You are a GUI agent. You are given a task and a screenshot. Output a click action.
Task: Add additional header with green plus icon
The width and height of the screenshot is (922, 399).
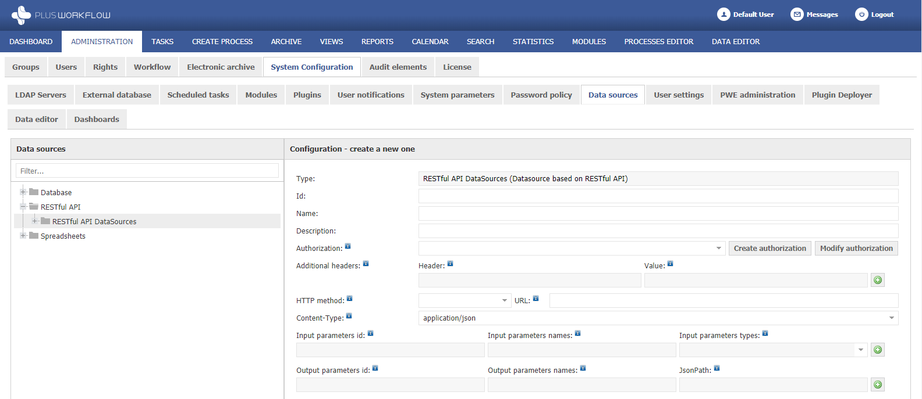click(878, 281)
